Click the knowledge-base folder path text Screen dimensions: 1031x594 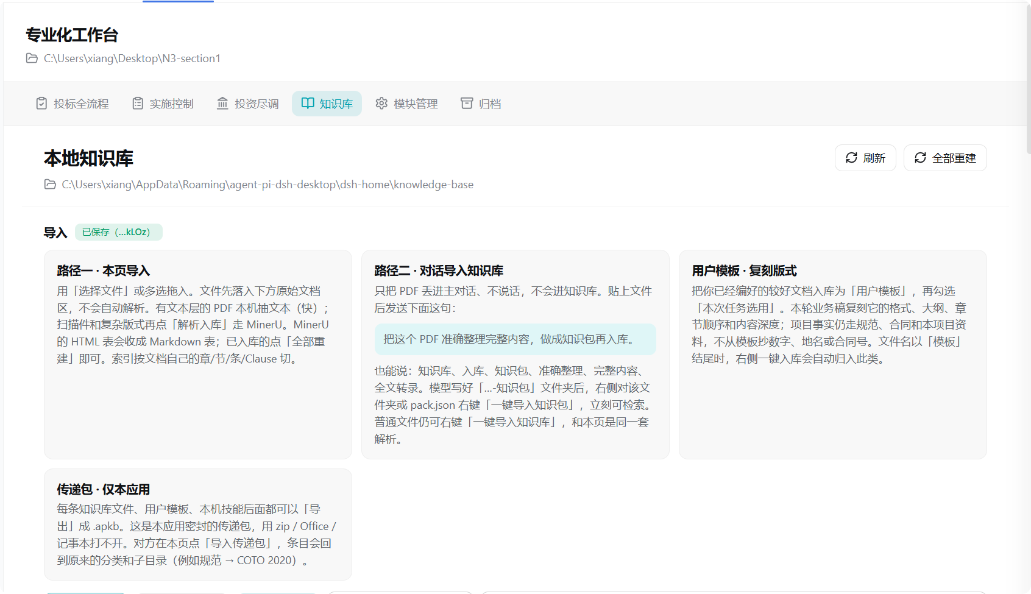pyautogui.click(x=267, y=185)
